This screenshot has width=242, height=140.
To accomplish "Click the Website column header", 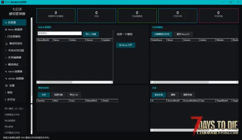I will click(x=223, y=40).
